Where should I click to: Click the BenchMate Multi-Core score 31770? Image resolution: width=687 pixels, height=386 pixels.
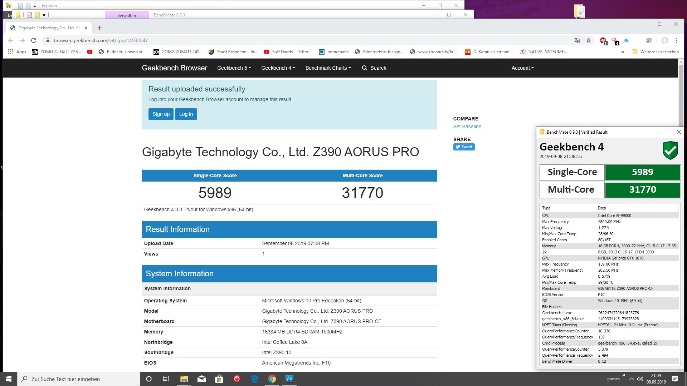coord(642,190)
